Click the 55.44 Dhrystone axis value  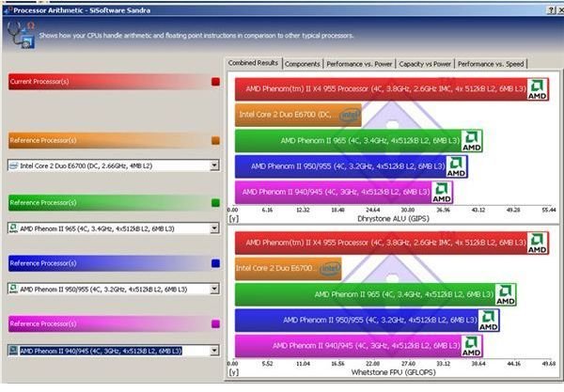(549, 210)
